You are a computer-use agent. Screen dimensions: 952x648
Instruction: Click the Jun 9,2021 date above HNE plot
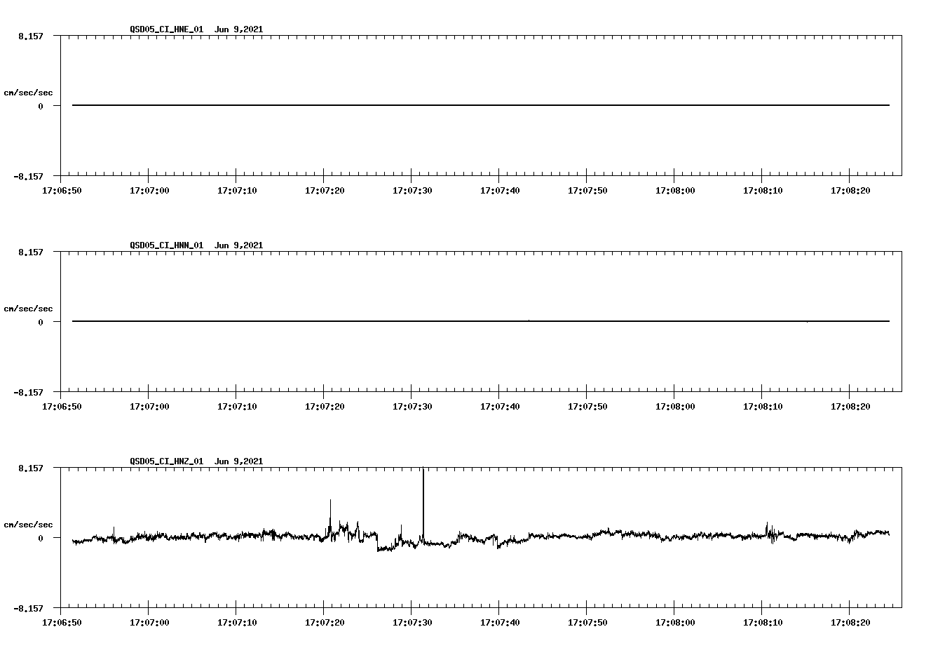click(239, 29)
